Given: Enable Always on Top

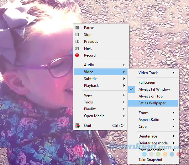Looking at the screenshot, I should pyautogui.click(x=153, y=96).
